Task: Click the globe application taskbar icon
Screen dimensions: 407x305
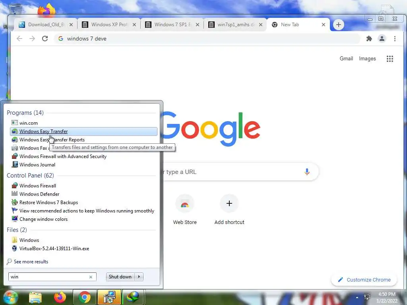Action: pos(133,297)
